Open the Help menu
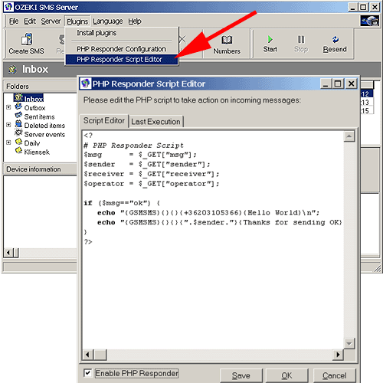The width and height of the screenshot is (383, 383). point(135,21)
